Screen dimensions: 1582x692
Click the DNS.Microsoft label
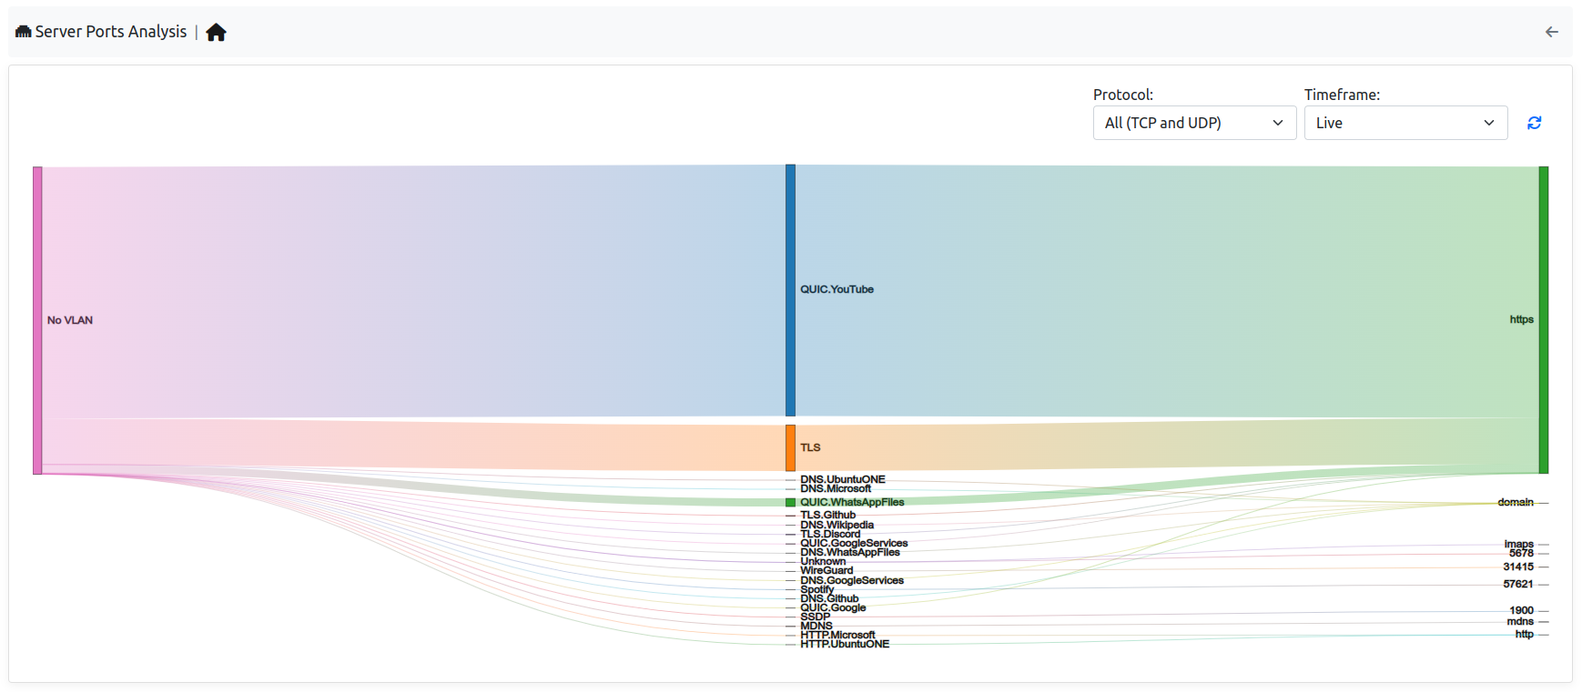pos(835,488)
